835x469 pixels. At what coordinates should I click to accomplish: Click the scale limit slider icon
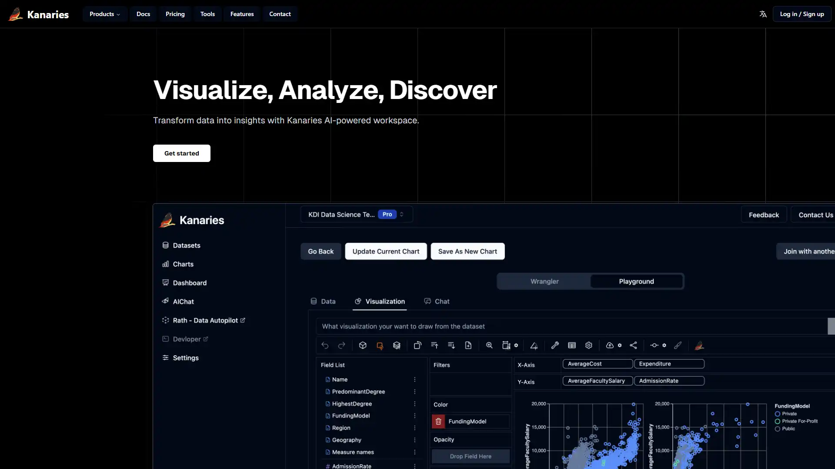click(654, 345)
